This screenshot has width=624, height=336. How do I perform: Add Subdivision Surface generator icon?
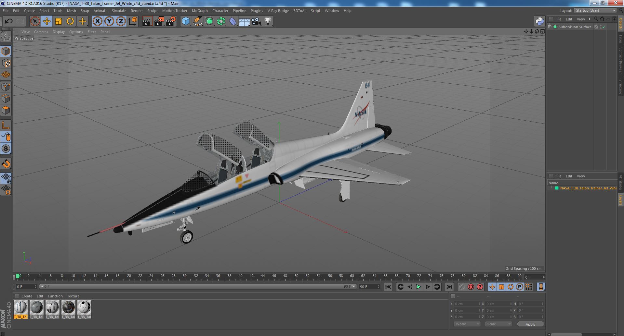209,21
